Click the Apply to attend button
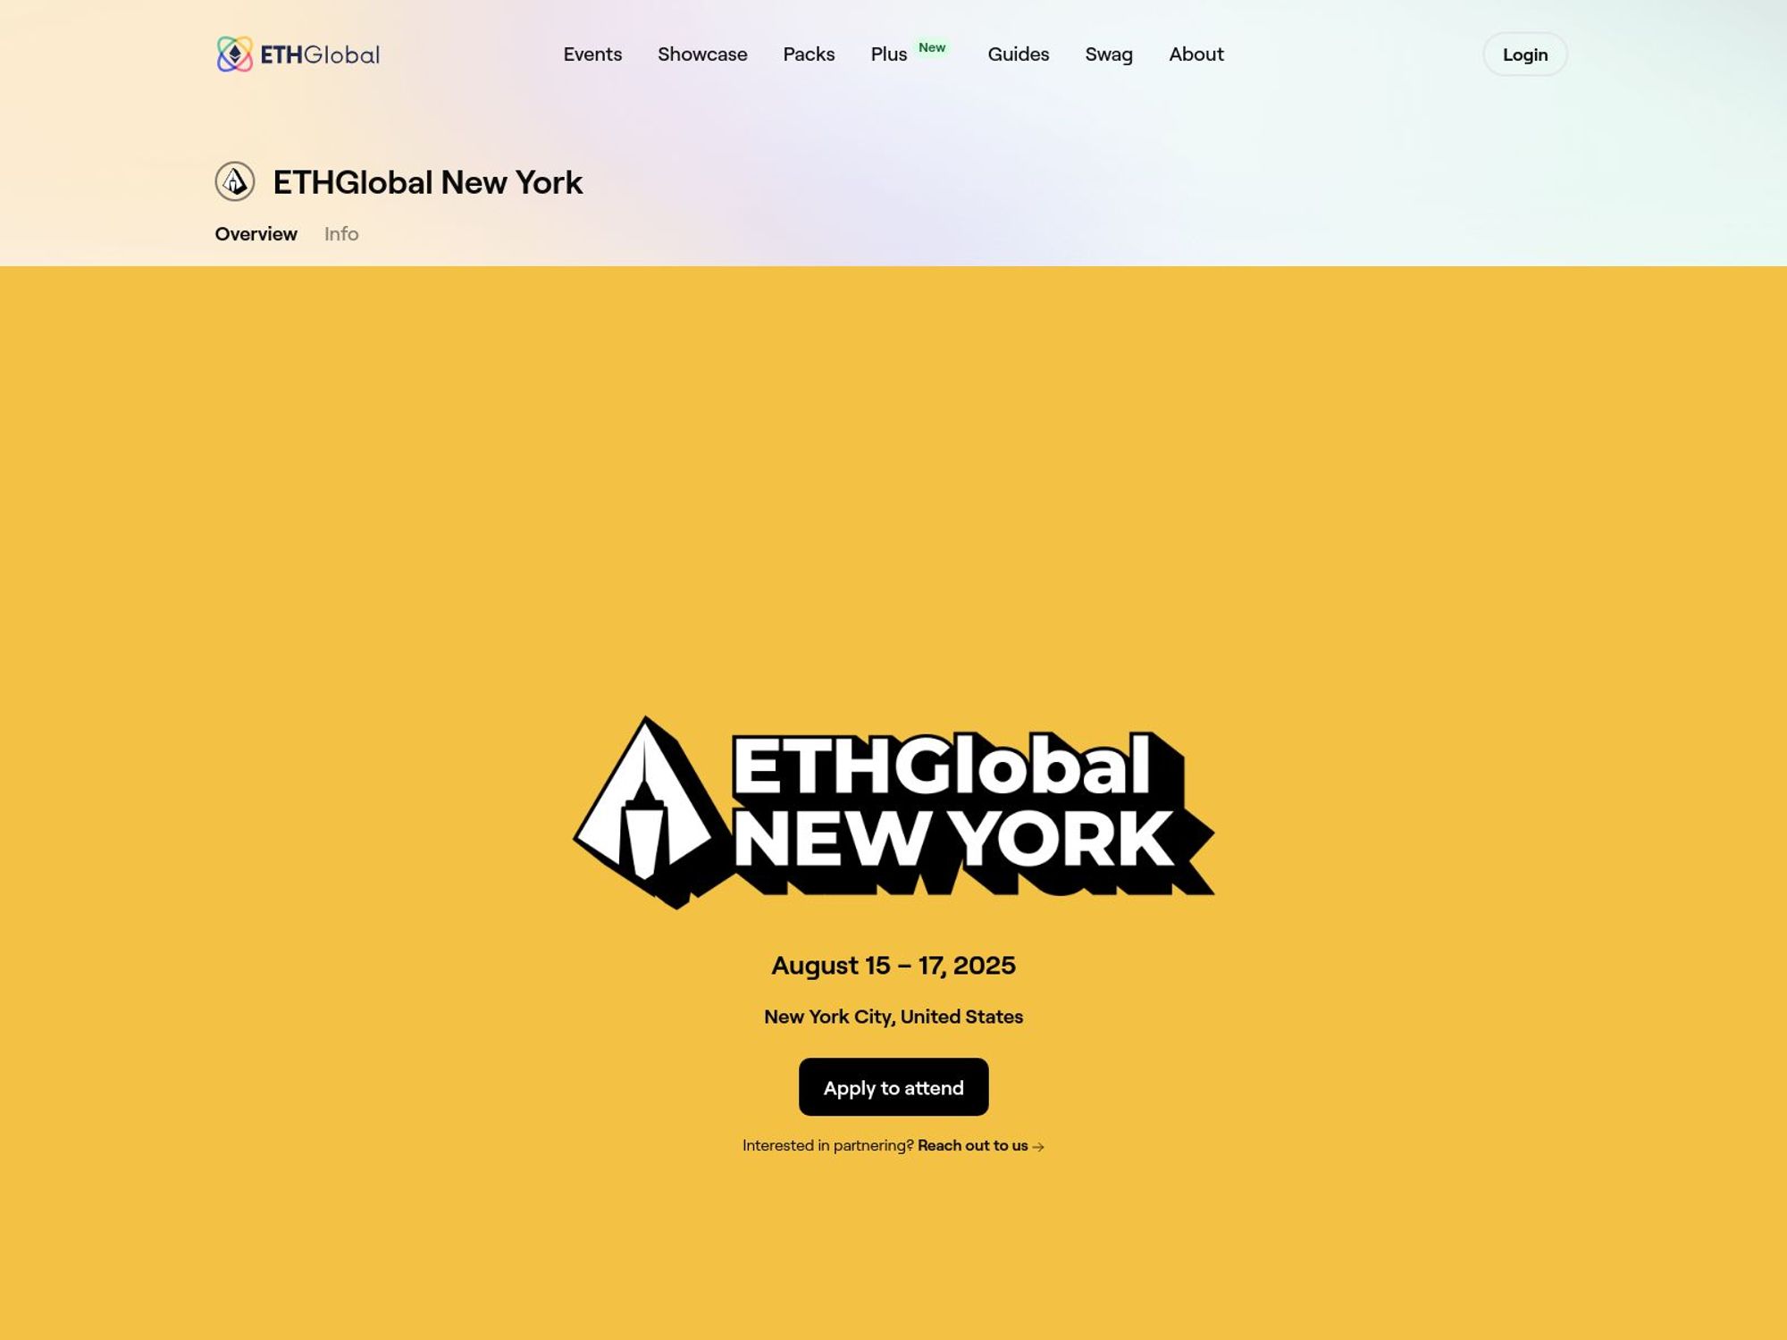This screenshot has height=1340, width=1787. point(893,1086)
